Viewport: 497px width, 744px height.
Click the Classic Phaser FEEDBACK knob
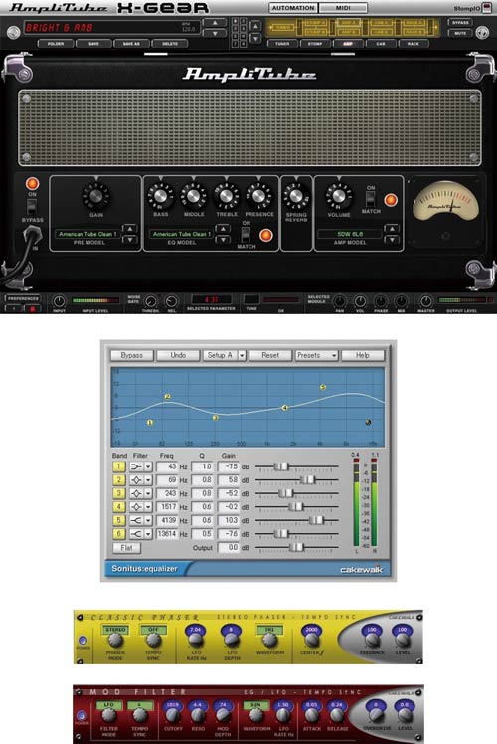(x=373, y=640)
